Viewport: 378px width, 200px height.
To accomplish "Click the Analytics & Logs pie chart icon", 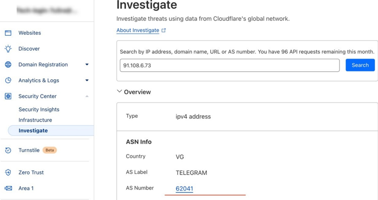I will tap(8, 80).
